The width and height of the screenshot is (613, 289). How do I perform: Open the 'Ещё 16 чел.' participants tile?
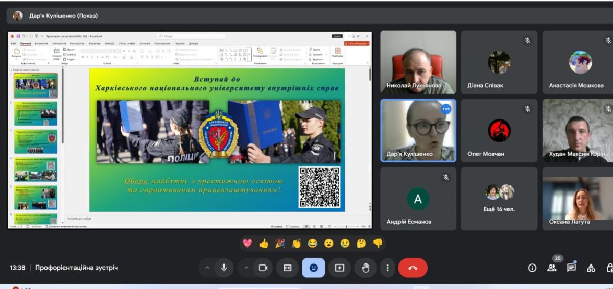[x=500, y=199]
